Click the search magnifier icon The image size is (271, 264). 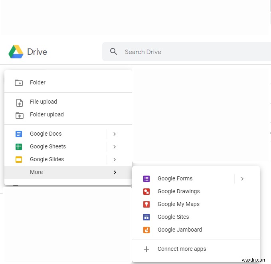[x=113, y=52]
